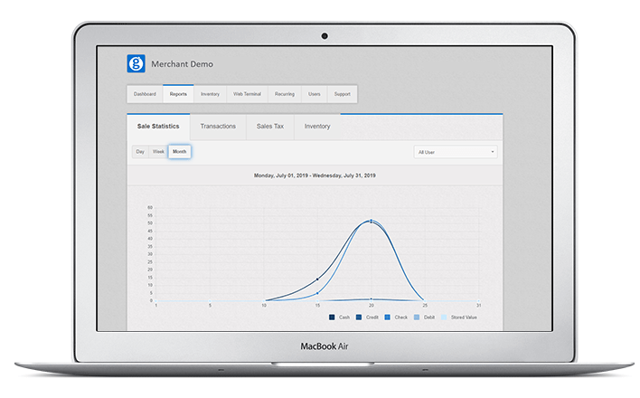Image resolution: width=640 pixels, height=398 pixels.
Task: Open the Inventory report sub-tab
Action: click(317, 127)
